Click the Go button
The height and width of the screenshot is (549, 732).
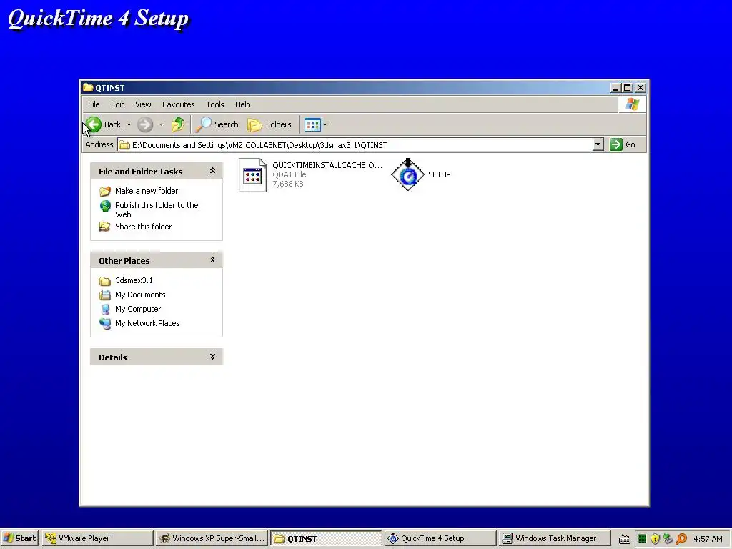point(623,144)
